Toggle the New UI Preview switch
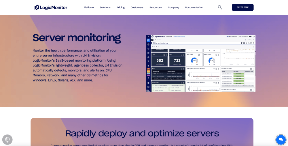Viewport: 288px width, 146px height. (x=228, y=37)
